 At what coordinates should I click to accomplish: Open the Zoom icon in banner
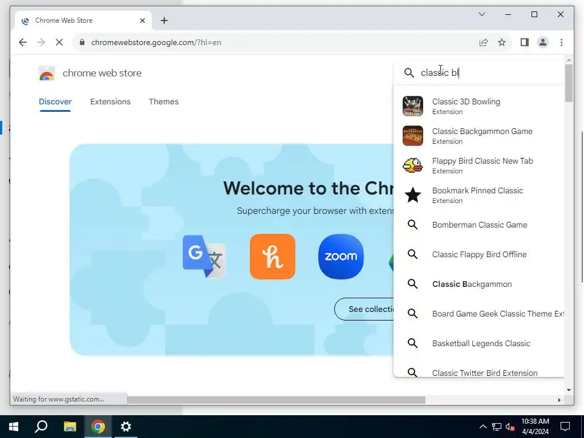(341, 256)
